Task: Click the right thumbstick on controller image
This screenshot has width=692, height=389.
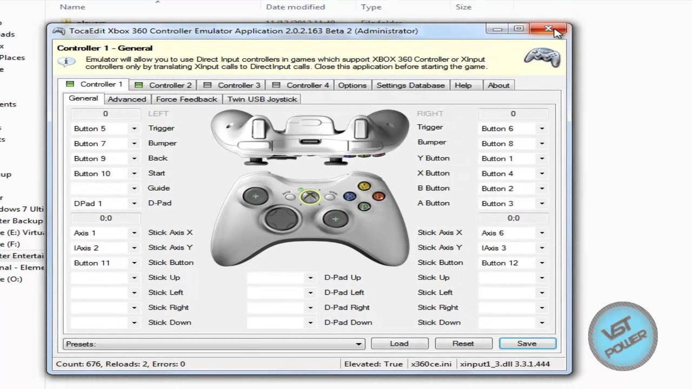Action: 335,219
